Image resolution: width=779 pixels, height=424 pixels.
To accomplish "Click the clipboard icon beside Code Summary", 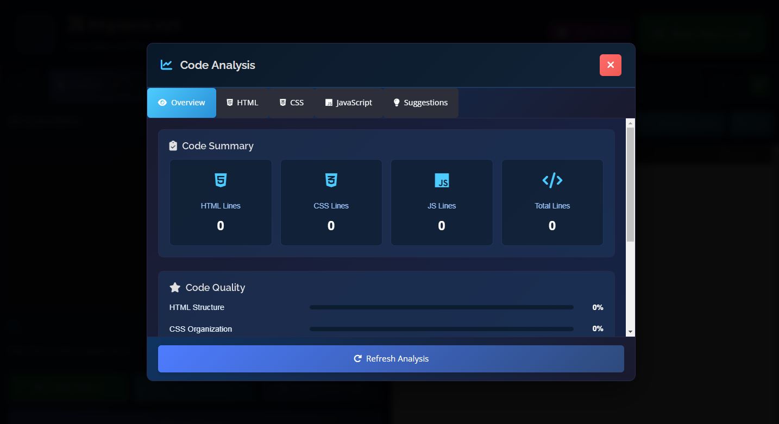I will tap(173, 145).
